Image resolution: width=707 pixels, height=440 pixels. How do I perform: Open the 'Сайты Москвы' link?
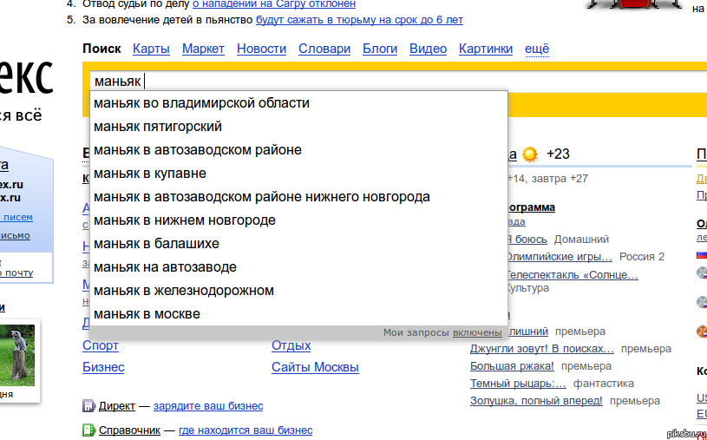[315, 367]
